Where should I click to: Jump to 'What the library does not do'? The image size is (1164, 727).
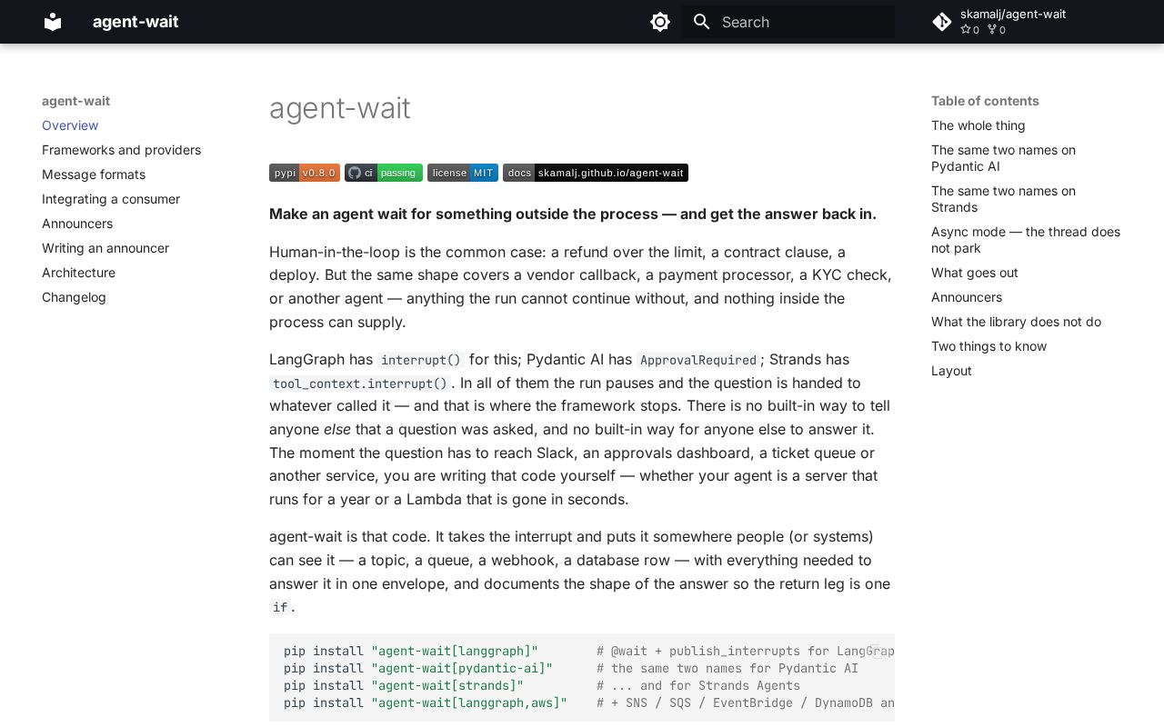[1016, 322]
